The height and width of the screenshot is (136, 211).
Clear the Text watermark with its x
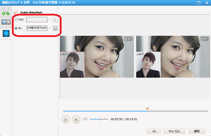tap(50, 19)
